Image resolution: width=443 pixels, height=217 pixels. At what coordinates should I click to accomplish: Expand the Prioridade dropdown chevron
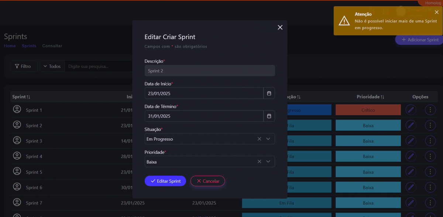pyautogui.click(x=268, y=162)
